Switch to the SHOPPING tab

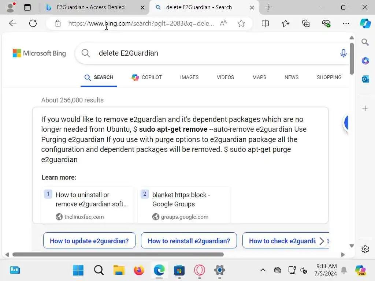pyautogui.click(x=329, y=78)
